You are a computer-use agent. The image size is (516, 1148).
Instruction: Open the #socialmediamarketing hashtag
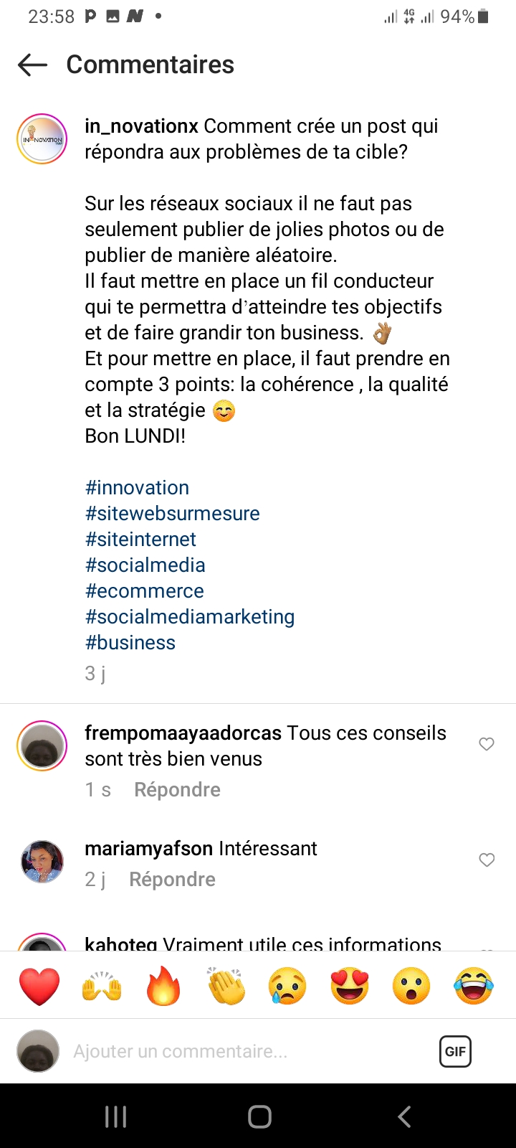tap(190, 617)
